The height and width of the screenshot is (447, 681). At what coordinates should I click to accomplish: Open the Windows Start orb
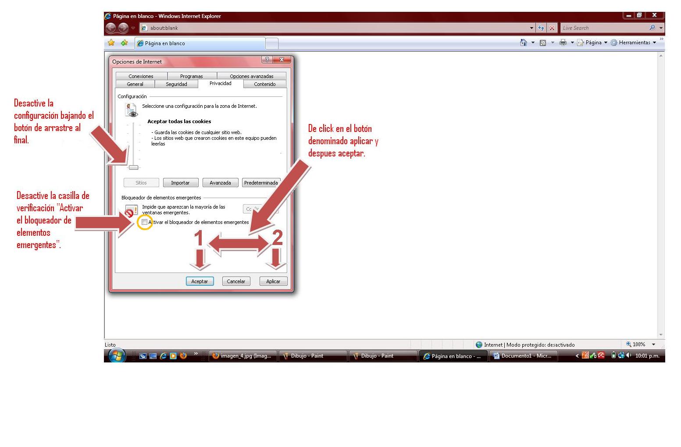(117, 355)
